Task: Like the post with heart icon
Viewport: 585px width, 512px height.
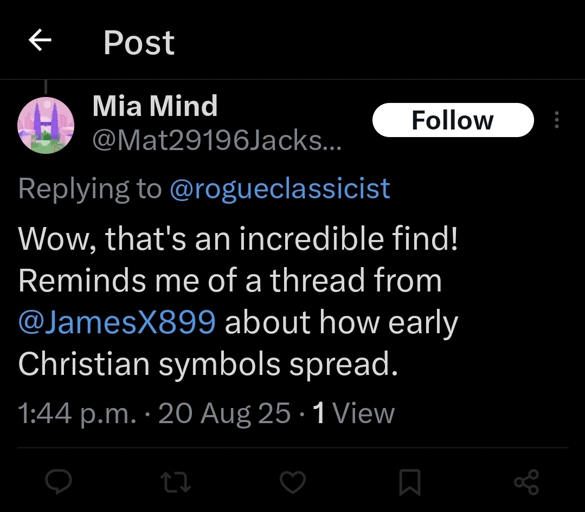Action: click(x=293, y=482)
